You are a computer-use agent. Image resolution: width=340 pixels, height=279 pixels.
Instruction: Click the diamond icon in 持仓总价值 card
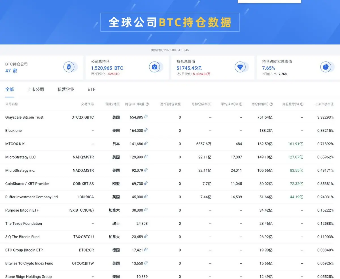coord(240,67)
